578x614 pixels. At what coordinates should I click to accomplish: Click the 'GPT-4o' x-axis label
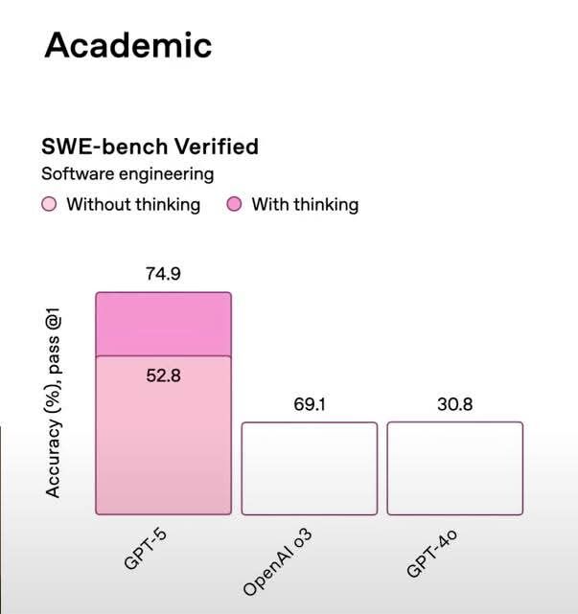(432, 554)
